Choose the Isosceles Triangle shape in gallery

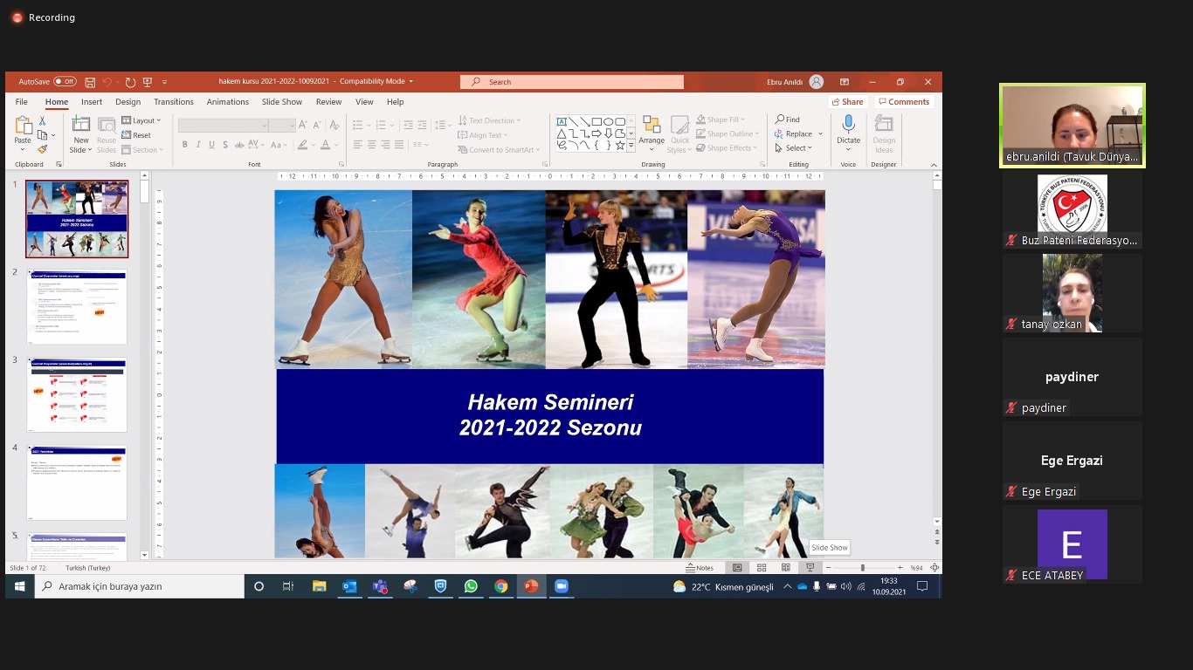click(562, 133)
